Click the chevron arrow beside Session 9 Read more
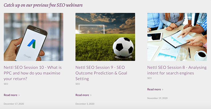Image resolution: width=211 pixels, height=109 pixels. pos(91,95)
